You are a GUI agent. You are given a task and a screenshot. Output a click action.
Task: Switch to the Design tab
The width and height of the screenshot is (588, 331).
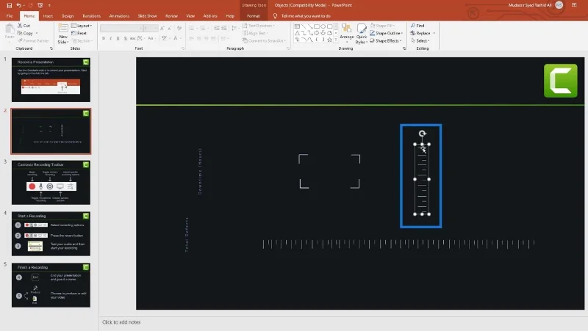[x=68, y=16]
